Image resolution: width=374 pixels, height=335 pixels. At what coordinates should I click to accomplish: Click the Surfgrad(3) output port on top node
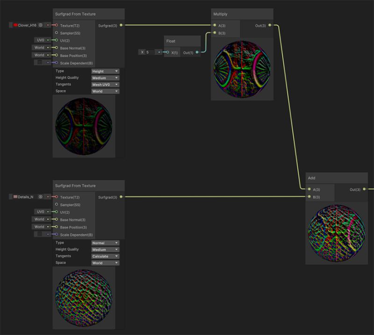click(121, 25)
